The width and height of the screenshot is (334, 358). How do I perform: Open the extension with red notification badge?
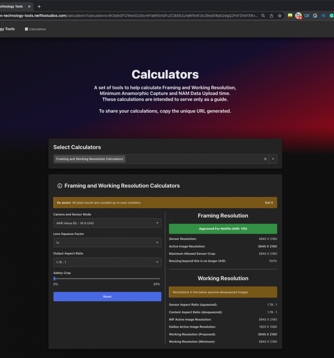298,16
